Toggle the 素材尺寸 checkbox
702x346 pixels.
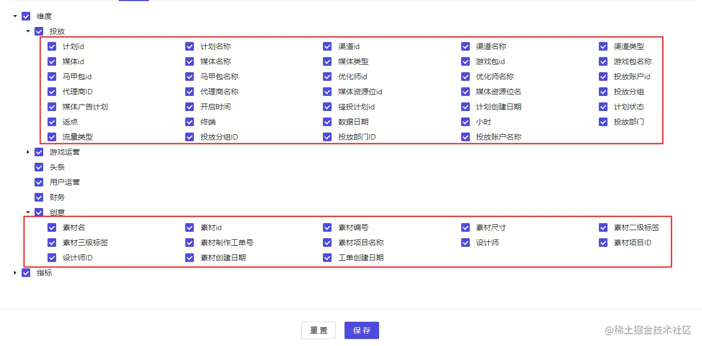pyautogui.click(x=465, y=227)
